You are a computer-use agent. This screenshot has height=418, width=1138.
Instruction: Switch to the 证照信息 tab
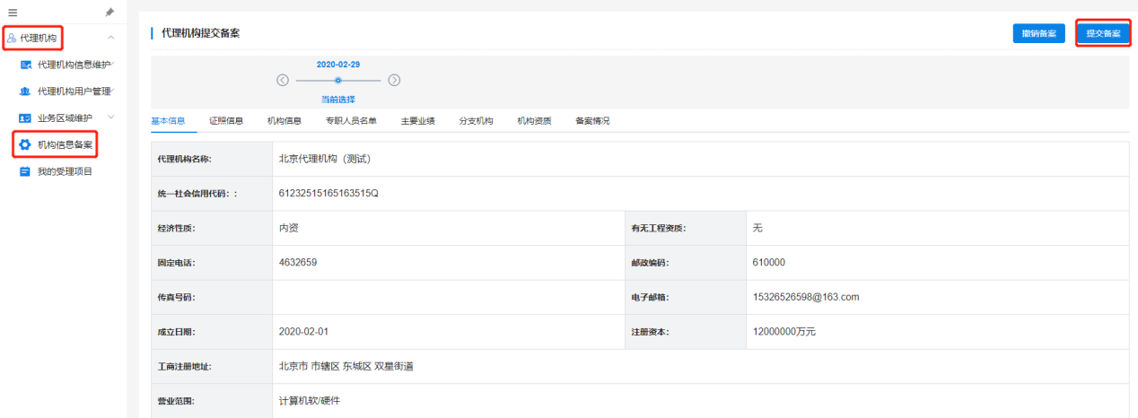click(226, 120)
